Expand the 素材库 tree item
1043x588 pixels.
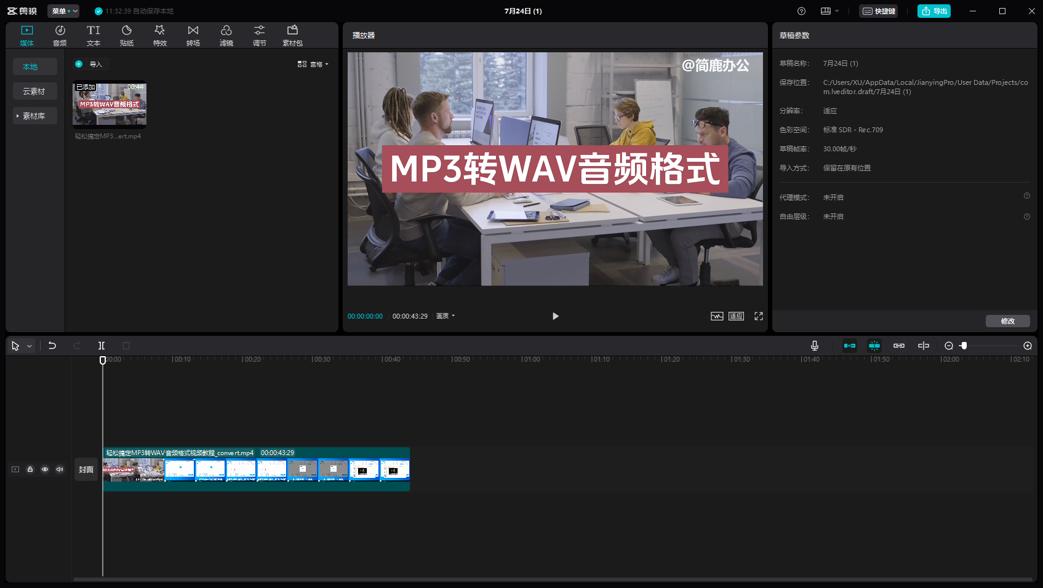click(x=34, y=116)
